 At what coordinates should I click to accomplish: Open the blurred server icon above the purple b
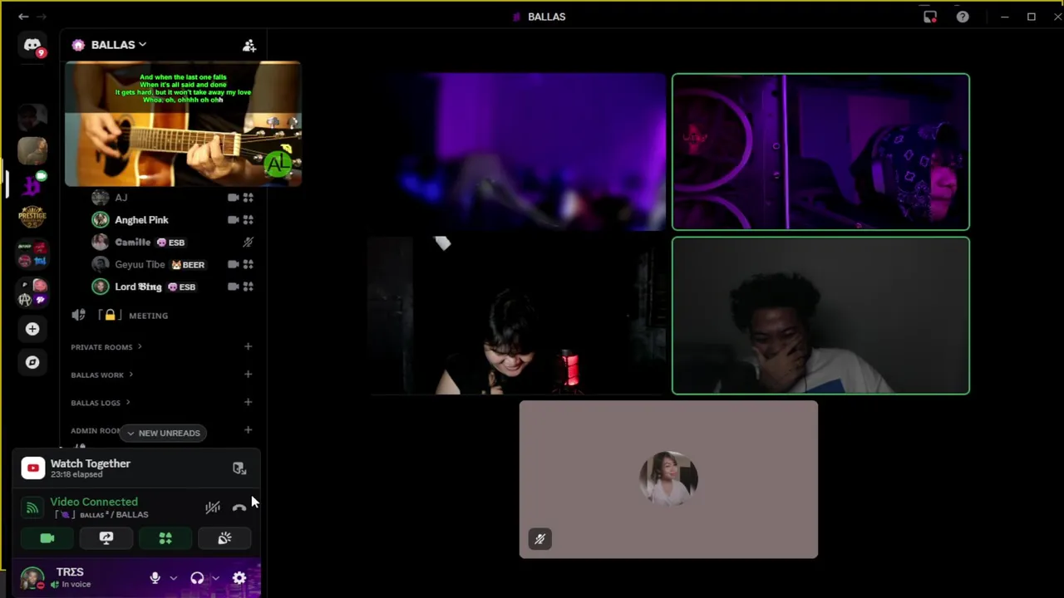click(32, 151)
